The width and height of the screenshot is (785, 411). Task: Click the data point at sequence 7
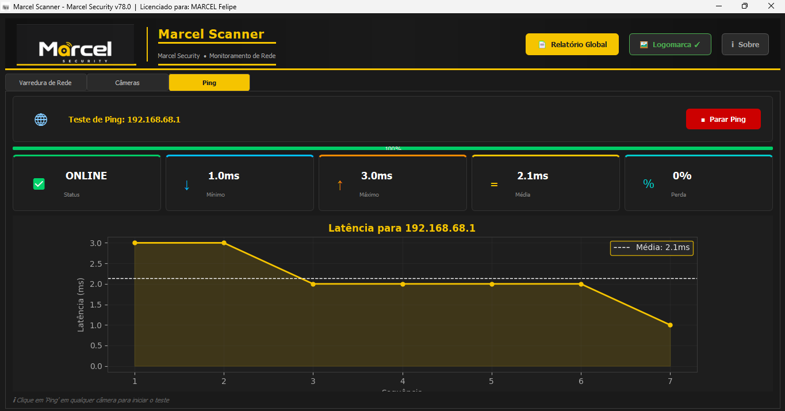(x=670, y=325)
